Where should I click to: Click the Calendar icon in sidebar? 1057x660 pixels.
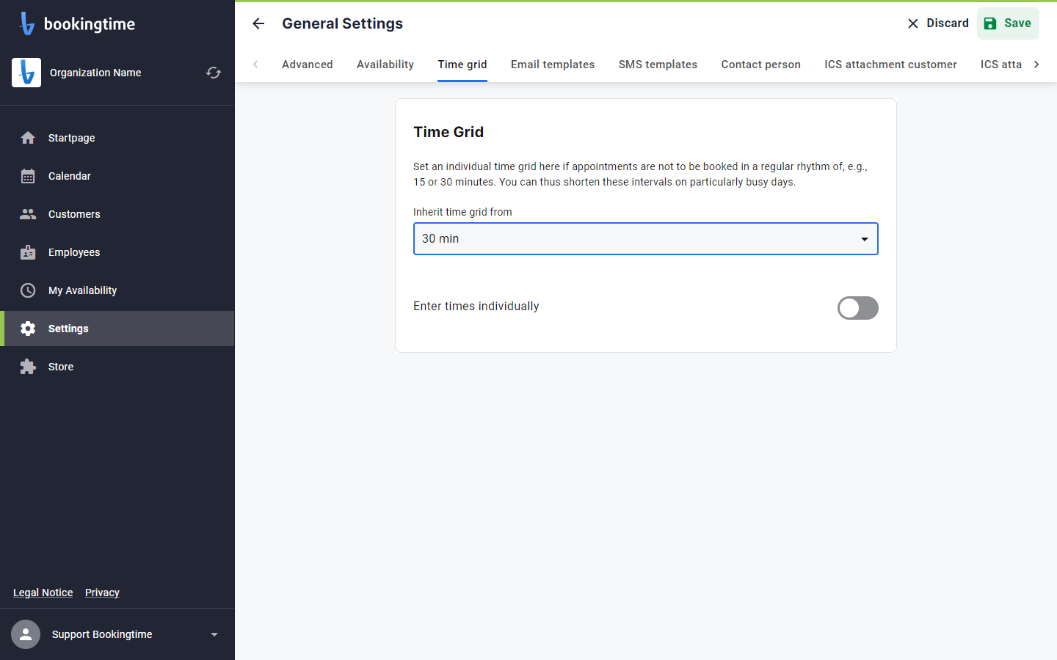click(28, 176)
